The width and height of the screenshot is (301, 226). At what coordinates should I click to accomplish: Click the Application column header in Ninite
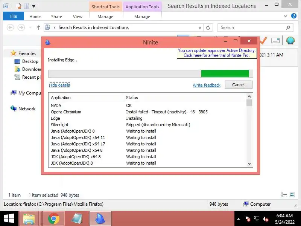point(86,98)
